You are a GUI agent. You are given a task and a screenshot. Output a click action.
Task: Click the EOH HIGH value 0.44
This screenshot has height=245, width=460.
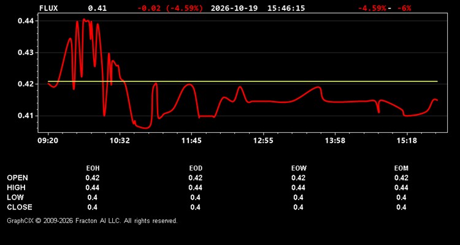93,187
